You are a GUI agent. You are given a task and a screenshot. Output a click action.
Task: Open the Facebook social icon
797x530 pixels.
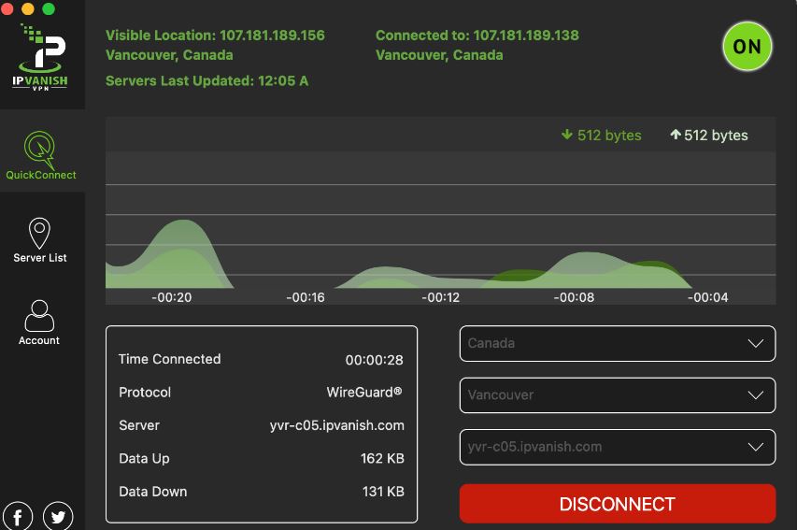(x=17, y=516)
